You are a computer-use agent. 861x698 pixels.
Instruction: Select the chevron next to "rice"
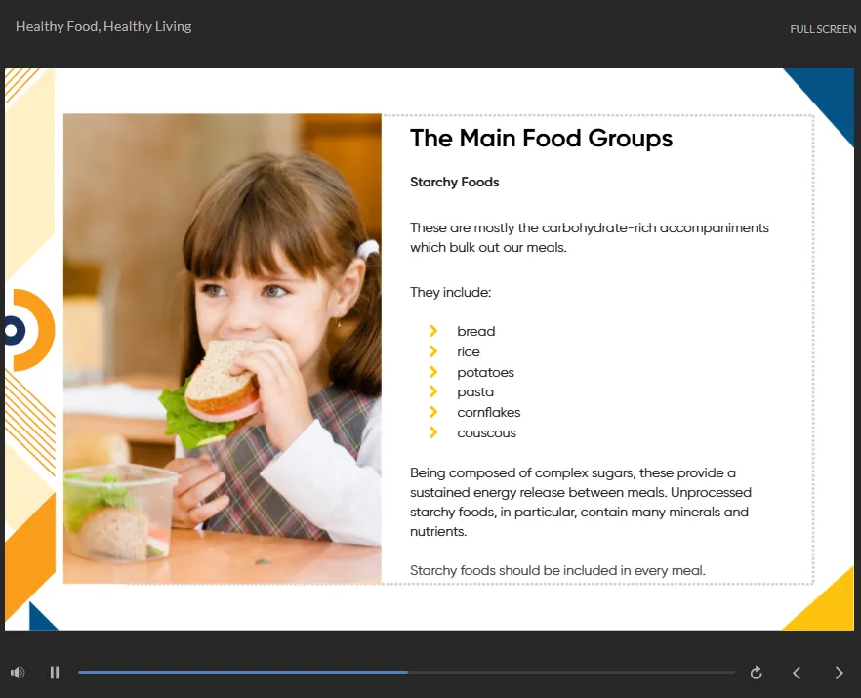tap(433, 351)
